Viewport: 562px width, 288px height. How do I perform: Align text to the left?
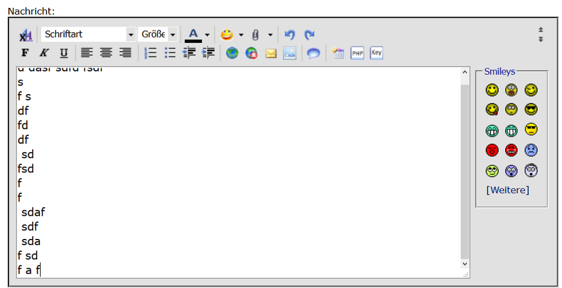pyautogui.click(x=87, y=53)
